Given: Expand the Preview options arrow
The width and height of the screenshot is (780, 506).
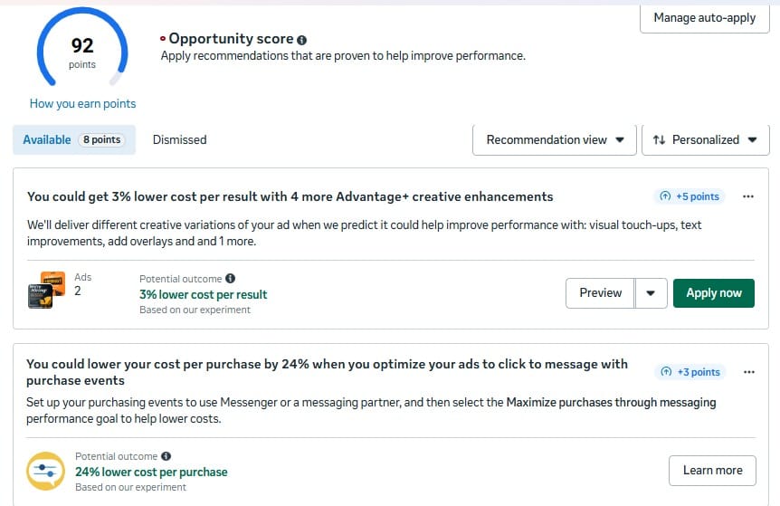Looking at the screenshot, I should click(652, 293).
